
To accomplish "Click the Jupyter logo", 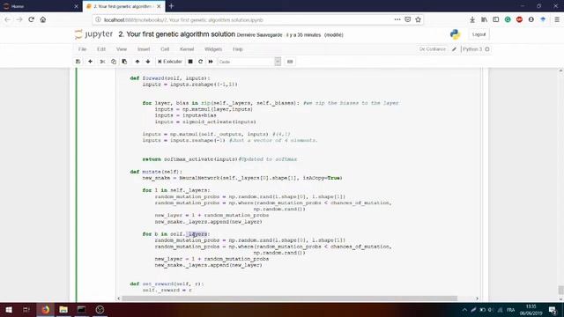I will click(94, 34).
